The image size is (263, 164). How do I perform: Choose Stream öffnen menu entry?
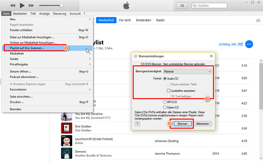[48, 71]
